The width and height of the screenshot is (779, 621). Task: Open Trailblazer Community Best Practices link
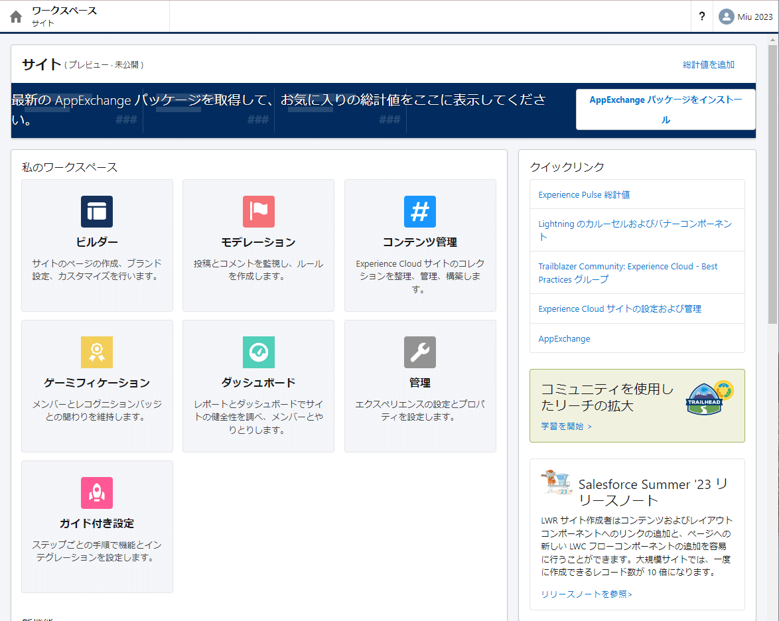[628, 273]
